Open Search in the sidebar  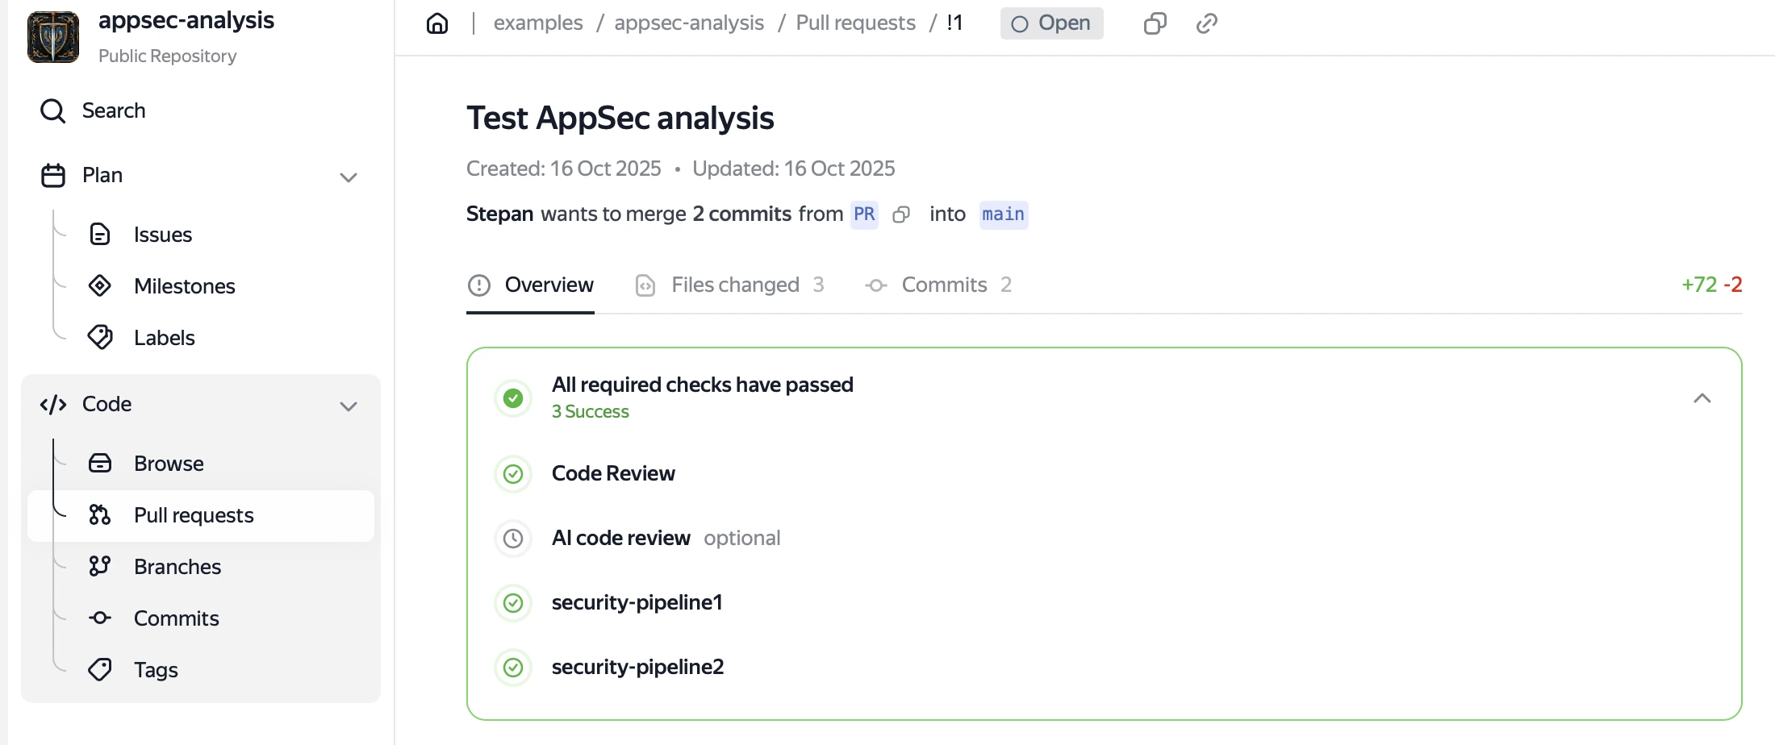click(113, 110)
